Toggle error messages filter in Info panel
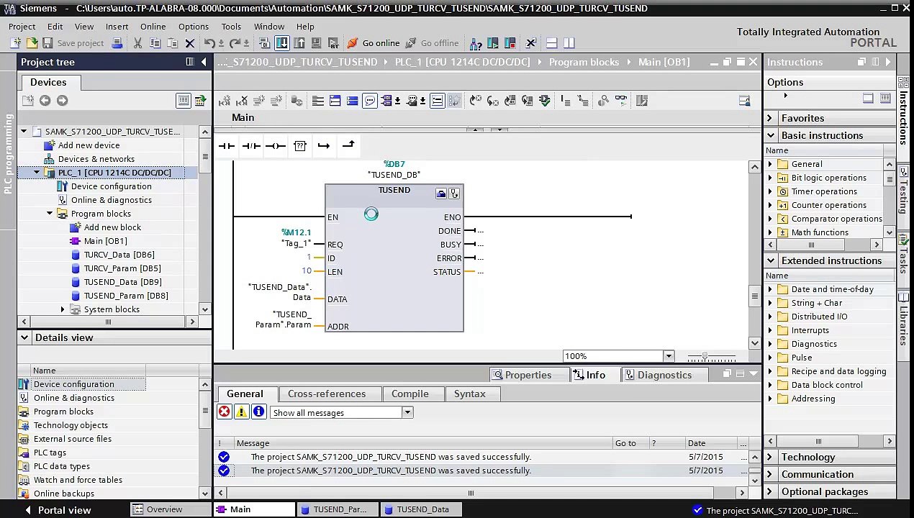The width and height of the screenshot is (914, 518). click(x=225, y=412)
